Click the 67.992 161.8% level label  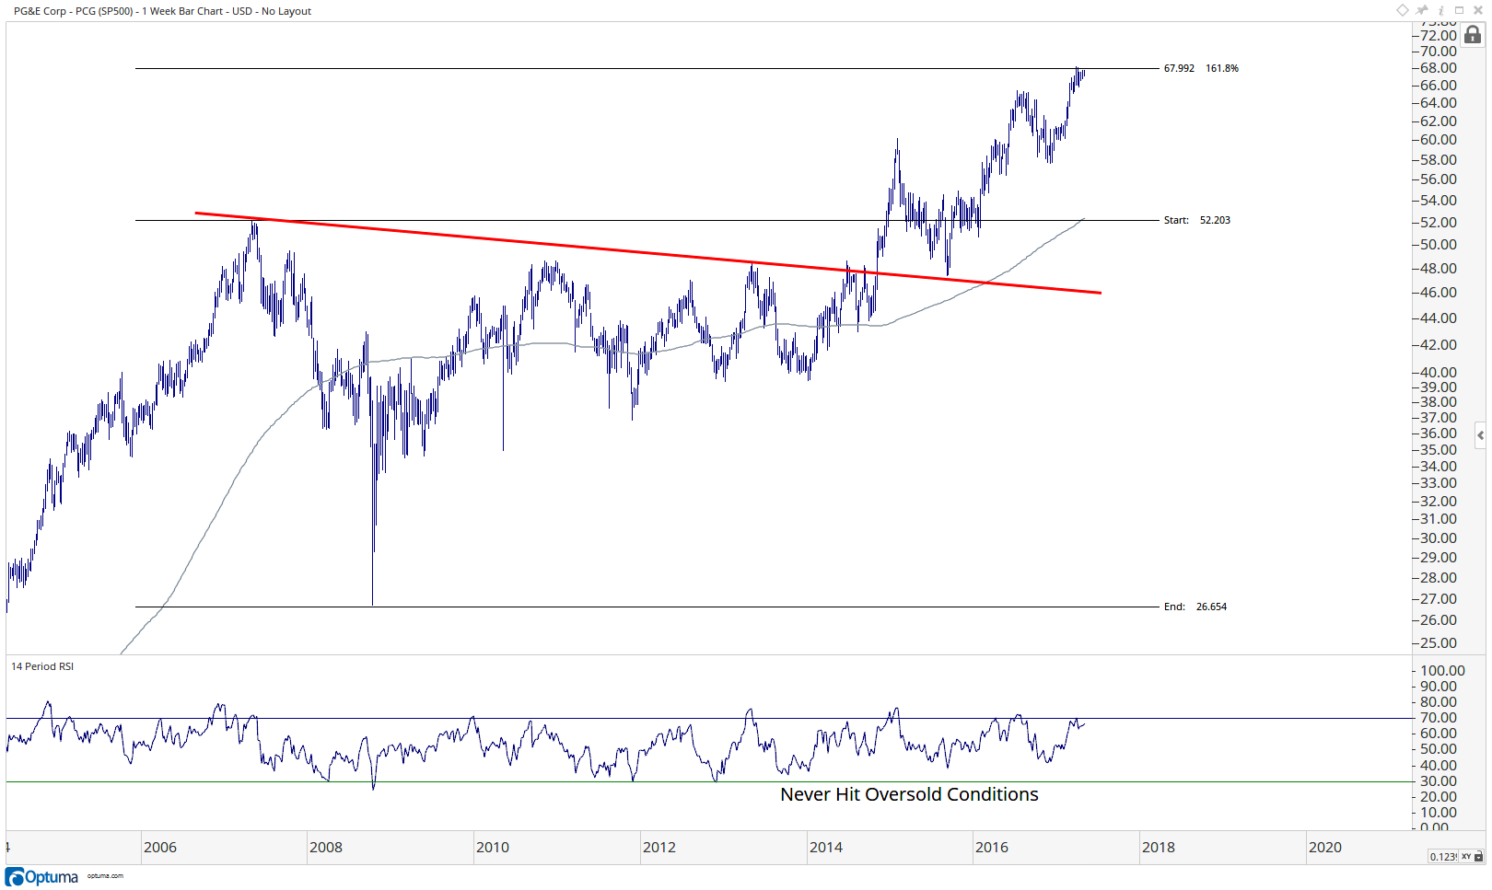1201,68
